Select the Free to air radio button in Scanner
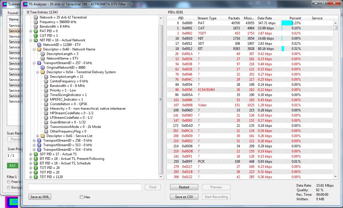Viewport: 343px width, 208px height. coord(9,182)
